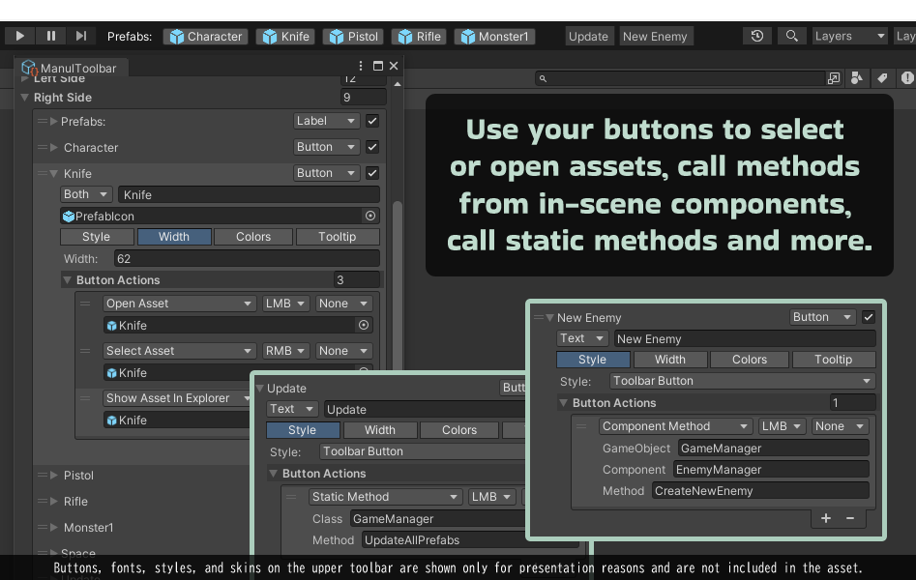This screenshot has height=580, width=916.
Task: Click the magnifier search icon in toolbar
Action: 791,36
